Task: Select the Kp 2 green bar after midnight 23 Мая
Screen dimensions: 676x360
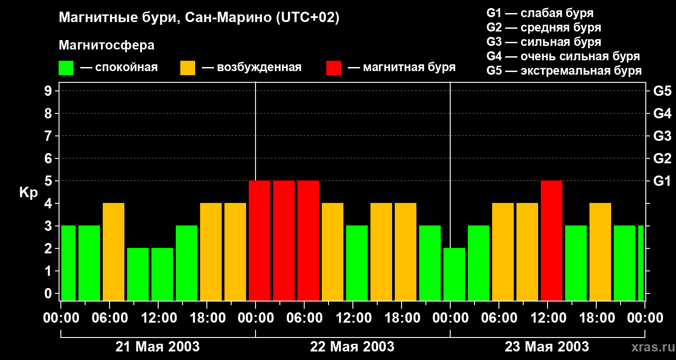Action: click(x=454, y=274)
